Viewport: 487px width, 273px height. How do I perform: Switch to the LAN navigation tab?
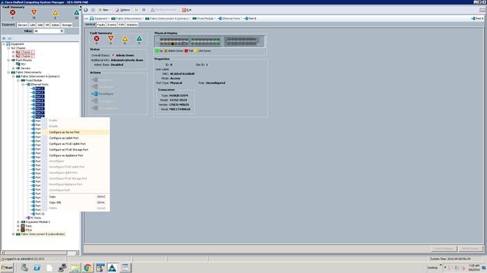click(x=32, y=25)
